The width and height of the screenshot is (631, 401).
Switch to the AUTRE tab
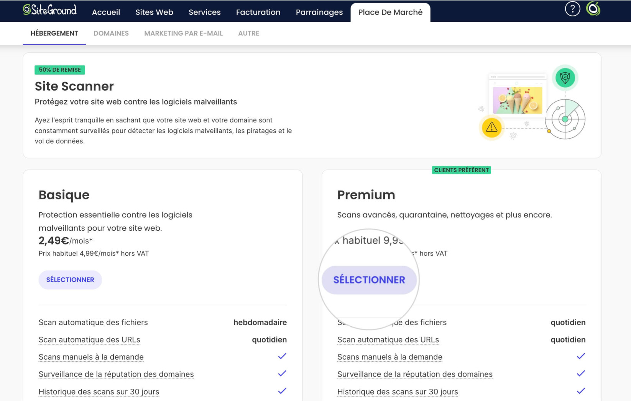coord(249,33)
